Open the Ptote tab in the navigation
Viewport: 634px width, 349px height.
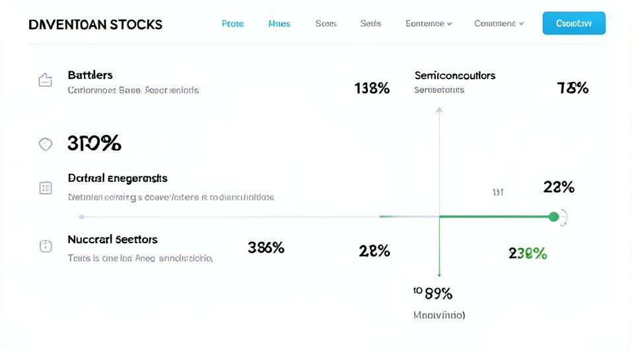232,23
